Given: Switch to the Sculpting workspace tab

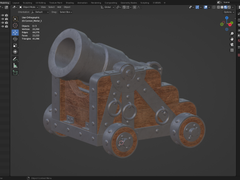Looking at the screenshot, I should tap(27, 2).
